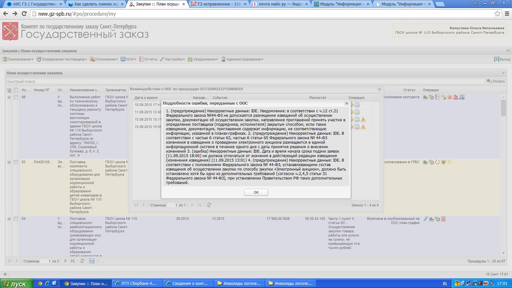Switch to ЭТП Сбербанк taskbar window
This screenshot has height=288, width=512.
click(x=137, y=284)
